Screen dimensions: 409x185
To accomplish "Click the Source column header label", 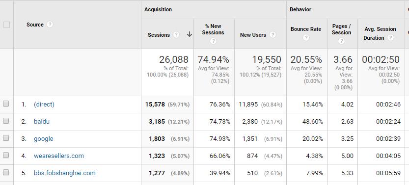I will point(35,25).
